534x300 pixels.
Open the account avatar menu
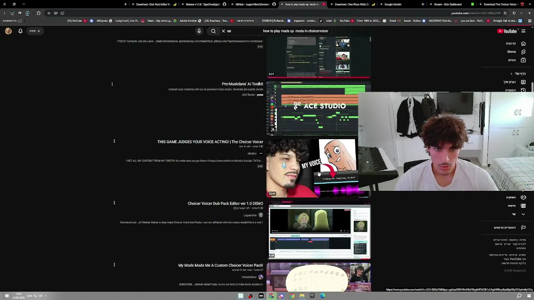(x=8, y=31)
